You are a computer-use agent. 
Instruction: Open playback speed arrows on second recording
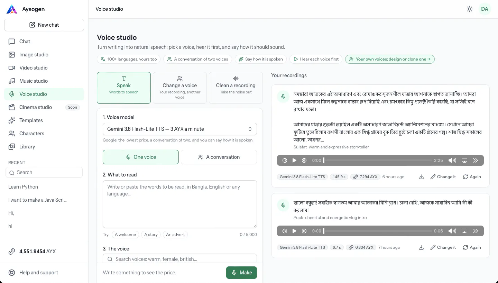coord(475,231)
